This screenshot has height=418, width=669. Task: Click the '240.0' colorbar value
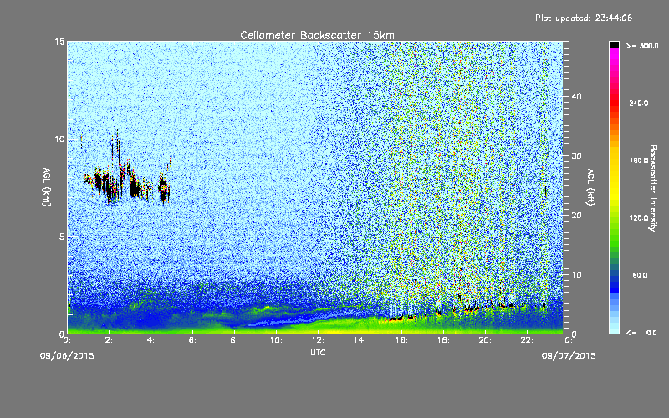coord(639,104)
